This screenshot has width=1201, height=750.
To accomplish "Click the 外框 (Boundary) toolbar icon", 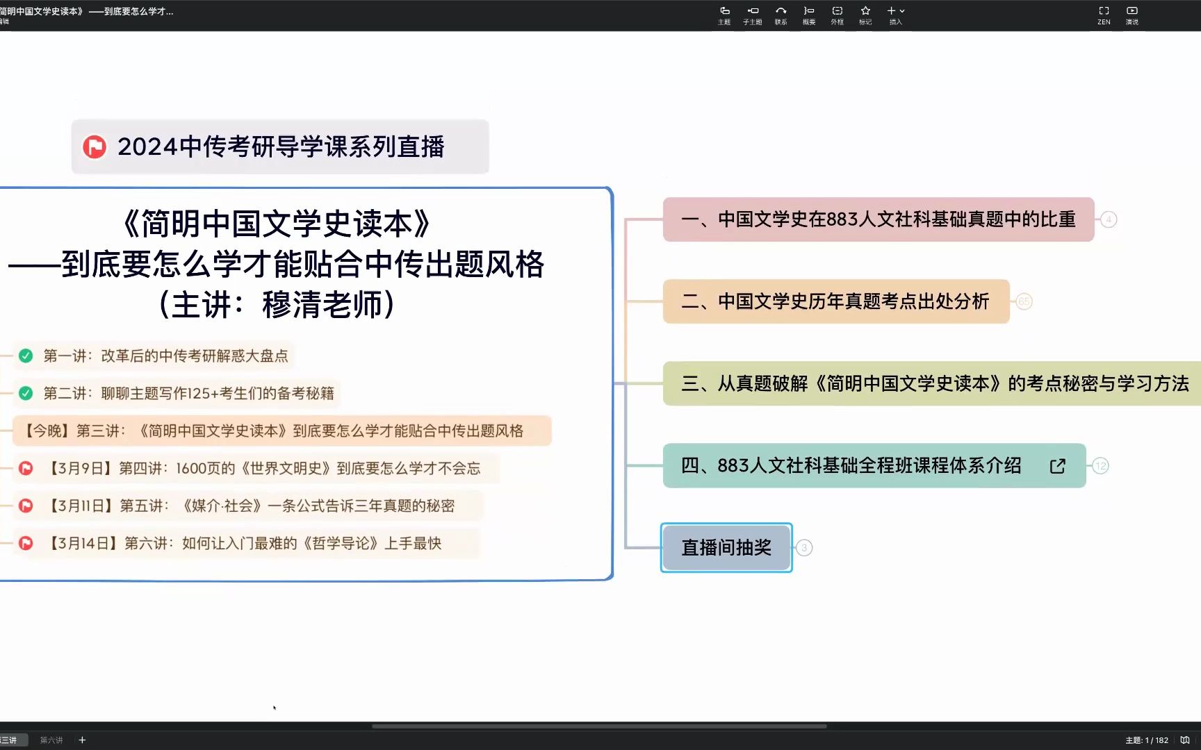I will pyautogui.click(x=838, y=15).
